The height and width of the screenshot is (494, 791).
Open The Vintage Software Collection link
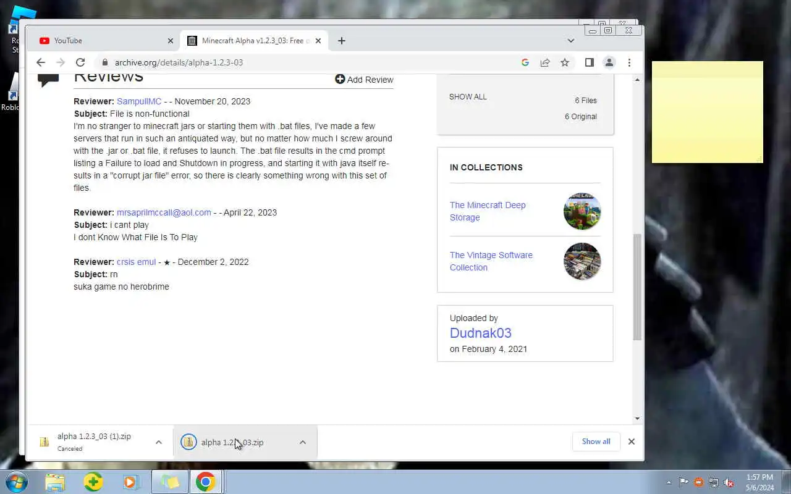[x=491, y=261]
